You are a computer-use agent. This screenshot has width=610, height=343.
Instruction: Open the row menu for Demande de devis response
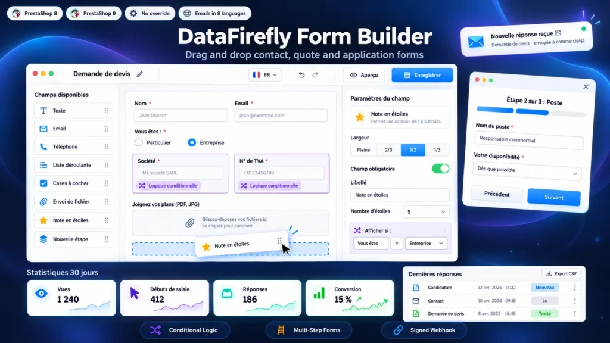coord(575,313)
